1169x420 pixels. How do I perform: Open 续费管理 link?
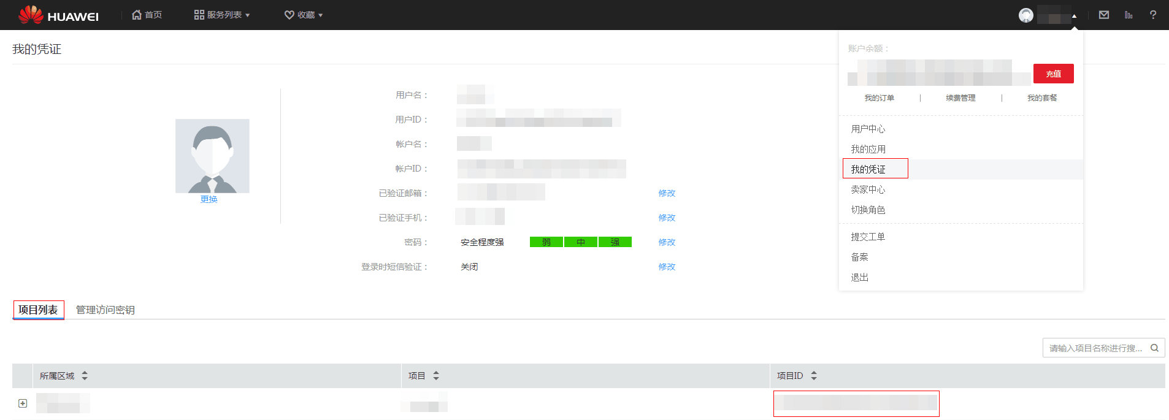pos(960,98)
